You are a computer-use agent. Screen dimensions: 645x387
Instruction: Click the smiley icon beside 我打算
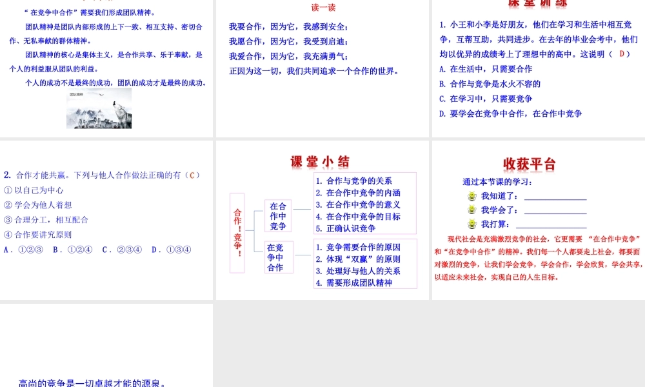coord(472,224)
